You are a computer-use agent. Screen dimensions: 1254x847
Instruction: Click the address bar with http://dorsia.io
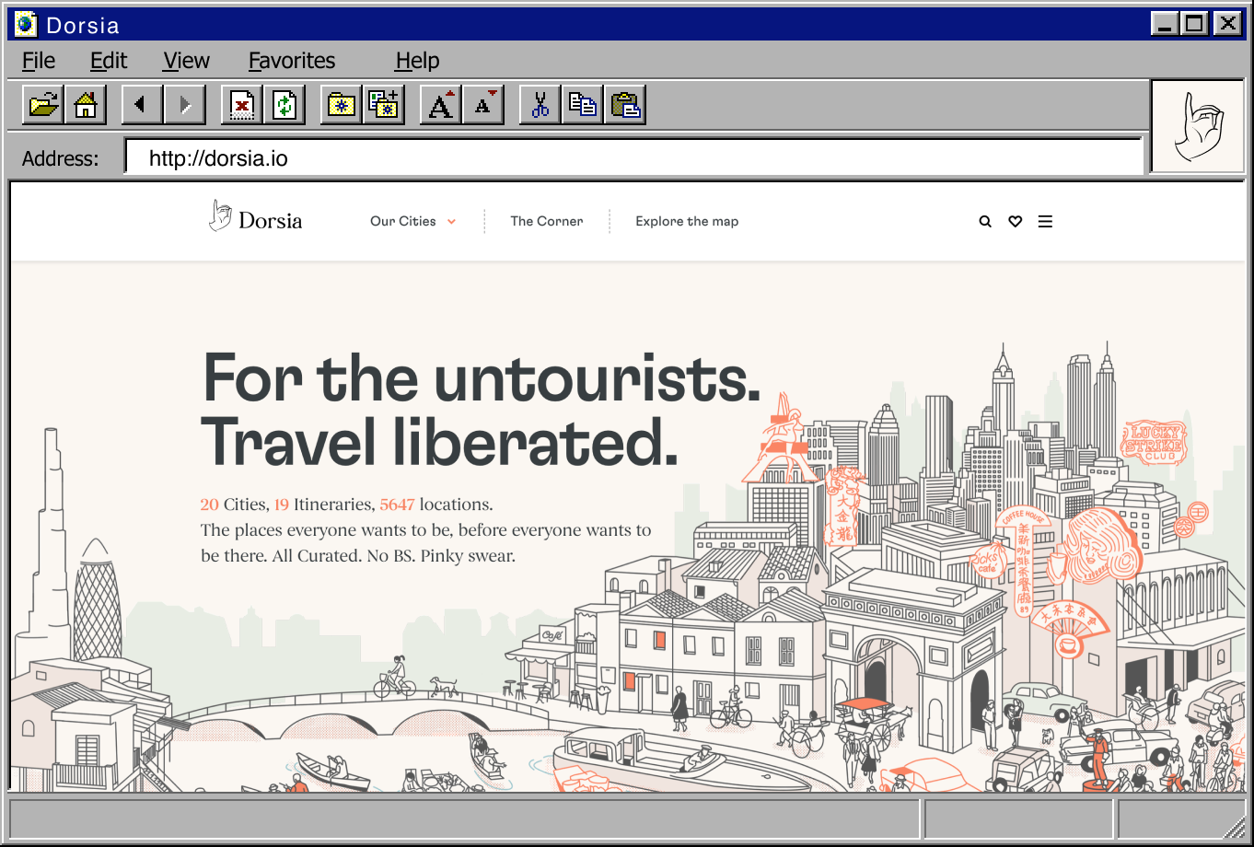pos(633,158)
